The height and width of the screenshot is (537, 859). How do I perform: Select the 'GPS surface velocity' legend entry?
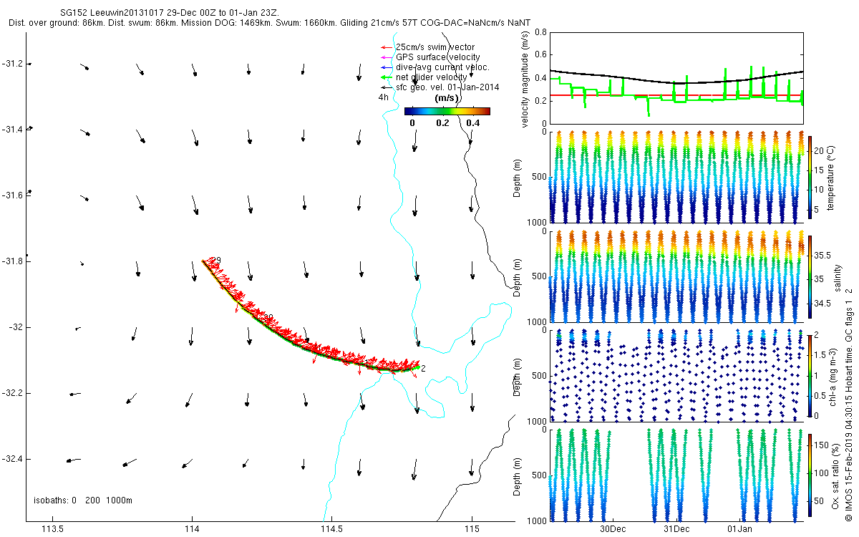pyautogui.click(x=438, y=57)
